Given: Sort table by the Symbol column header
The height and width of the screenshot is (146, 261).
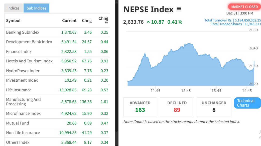Looking at the screenshot, I should (x=13, y=20).
